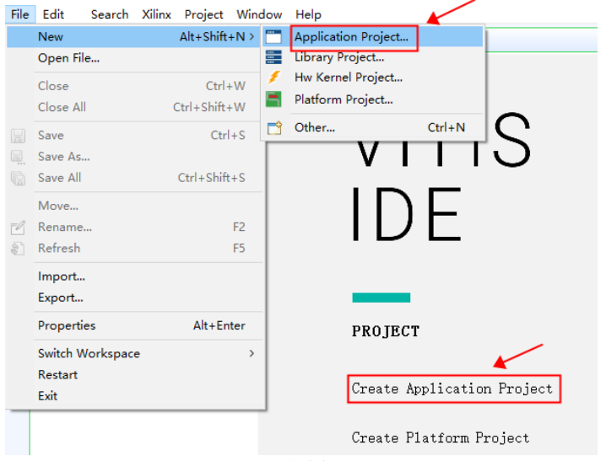Choose Exit from the File menu
Screen dimensions: 606x461
click(x=133, y=396)
